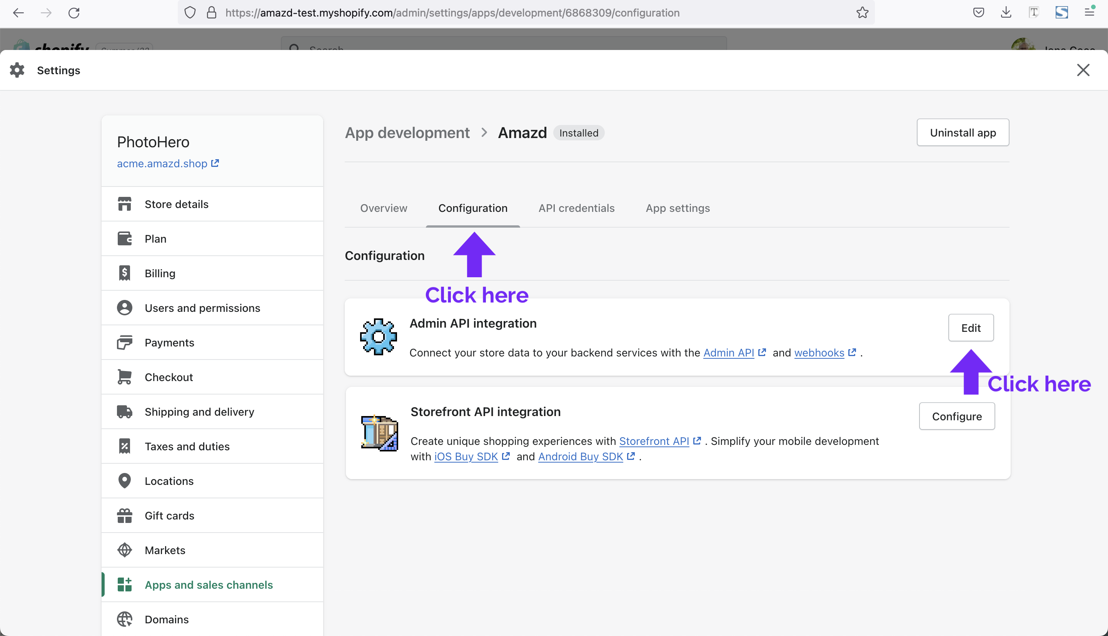Viewport: 1108px width, 636px height.
Task: Open the Pocket save icon
Action: tap(979, 13)
